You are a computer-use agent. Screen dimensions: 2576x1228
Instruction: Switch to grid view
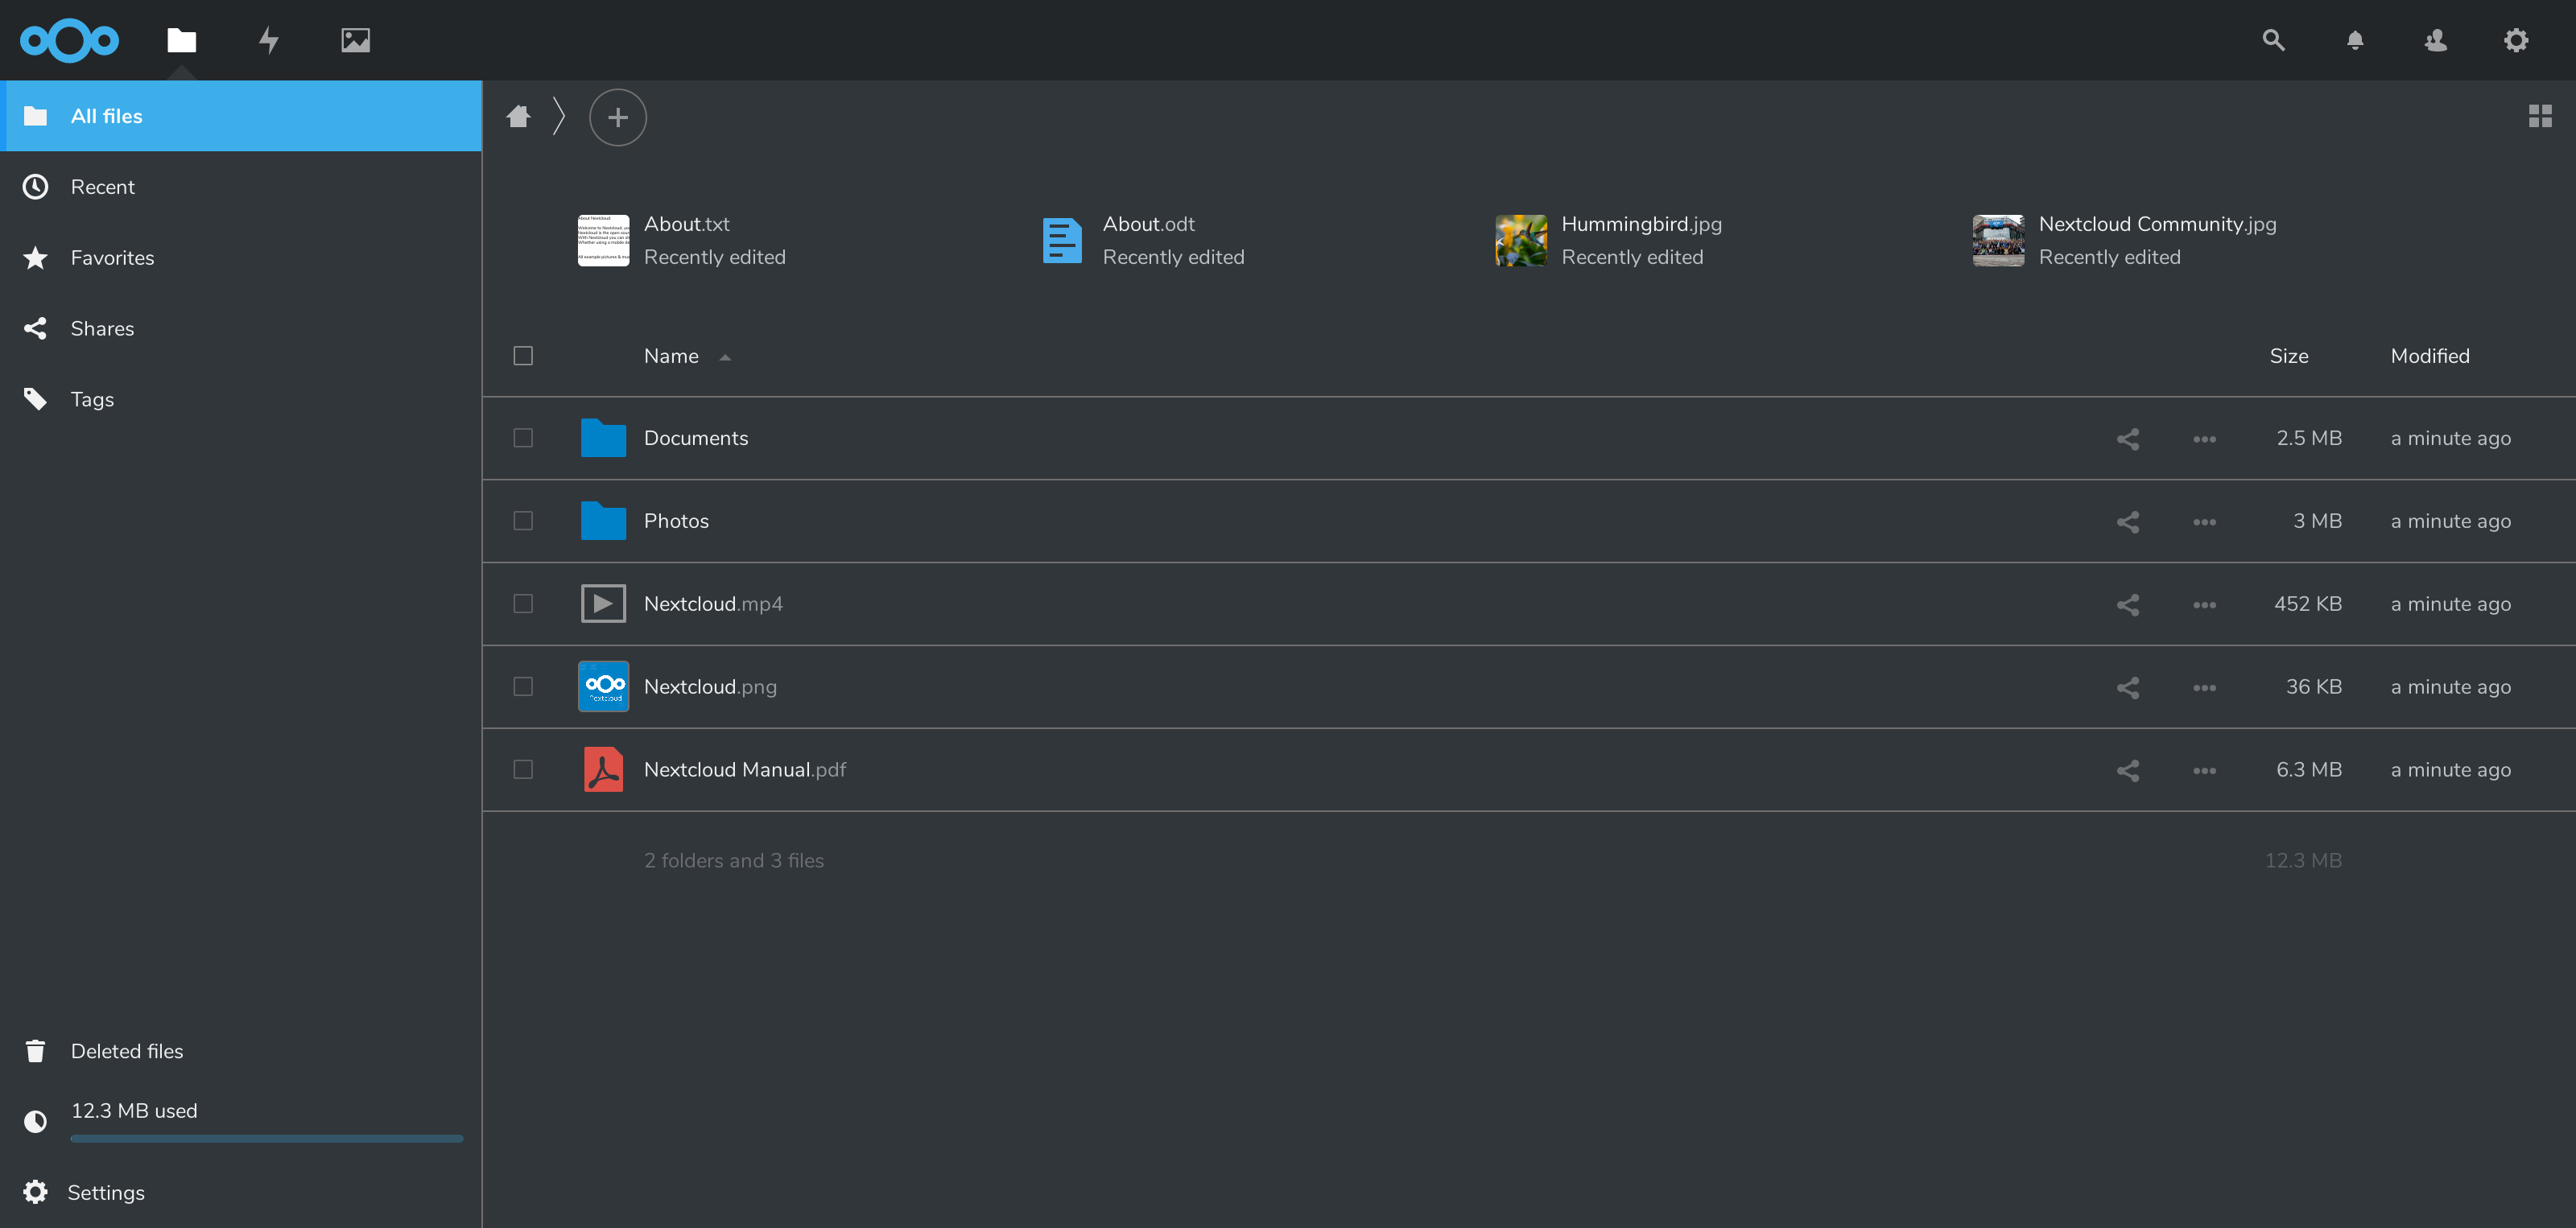point(2540,116)
